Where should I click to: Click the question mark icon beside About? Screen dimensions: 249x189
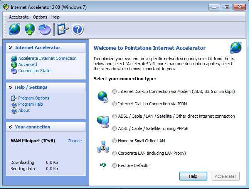14,111
